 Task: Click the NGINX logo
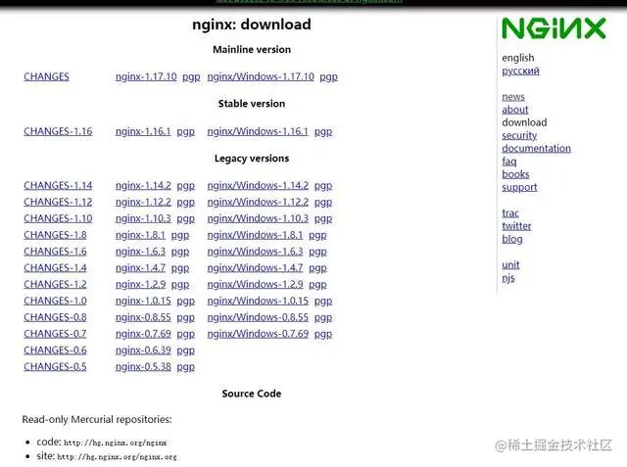(554, 28)
